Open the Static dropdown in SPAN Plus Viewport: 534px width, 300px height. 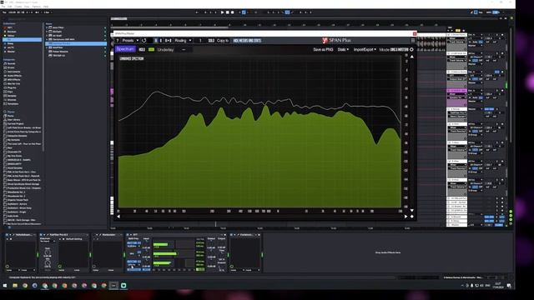(343, 50)
